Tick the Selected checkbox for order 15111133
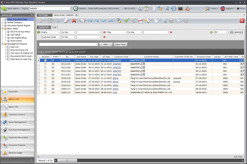Screen dimensions: 247x164 (x=46, y=67)
